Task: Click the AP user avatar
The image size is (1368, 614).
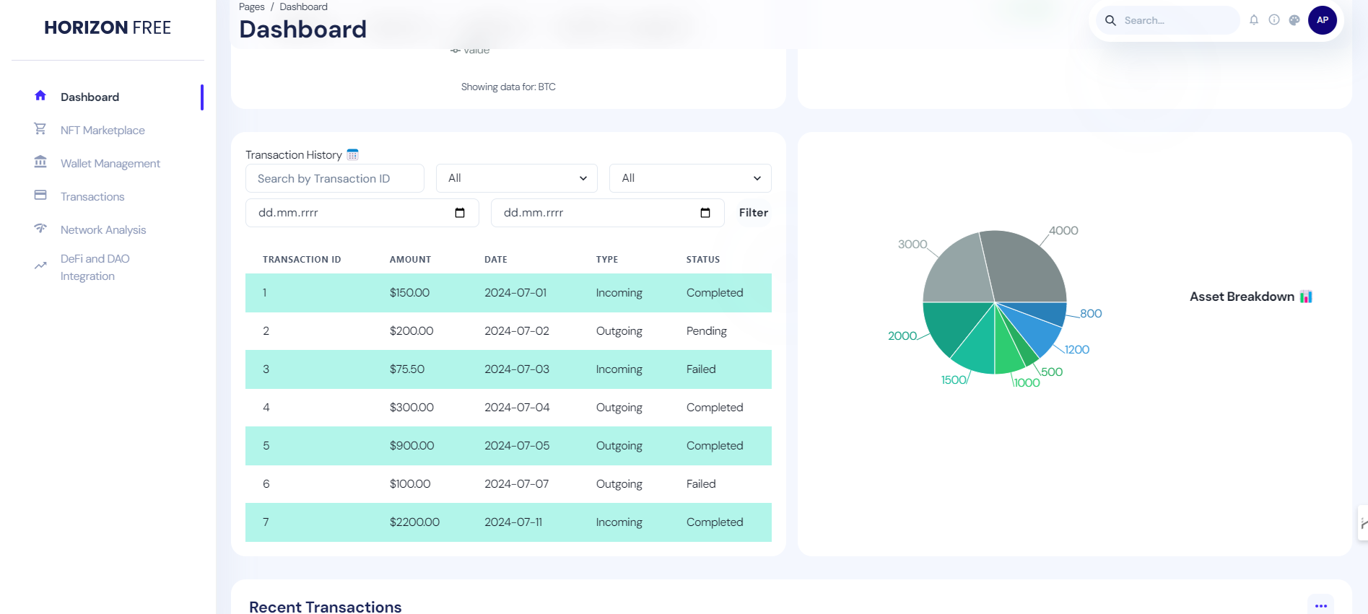Action: [1322, 20]
